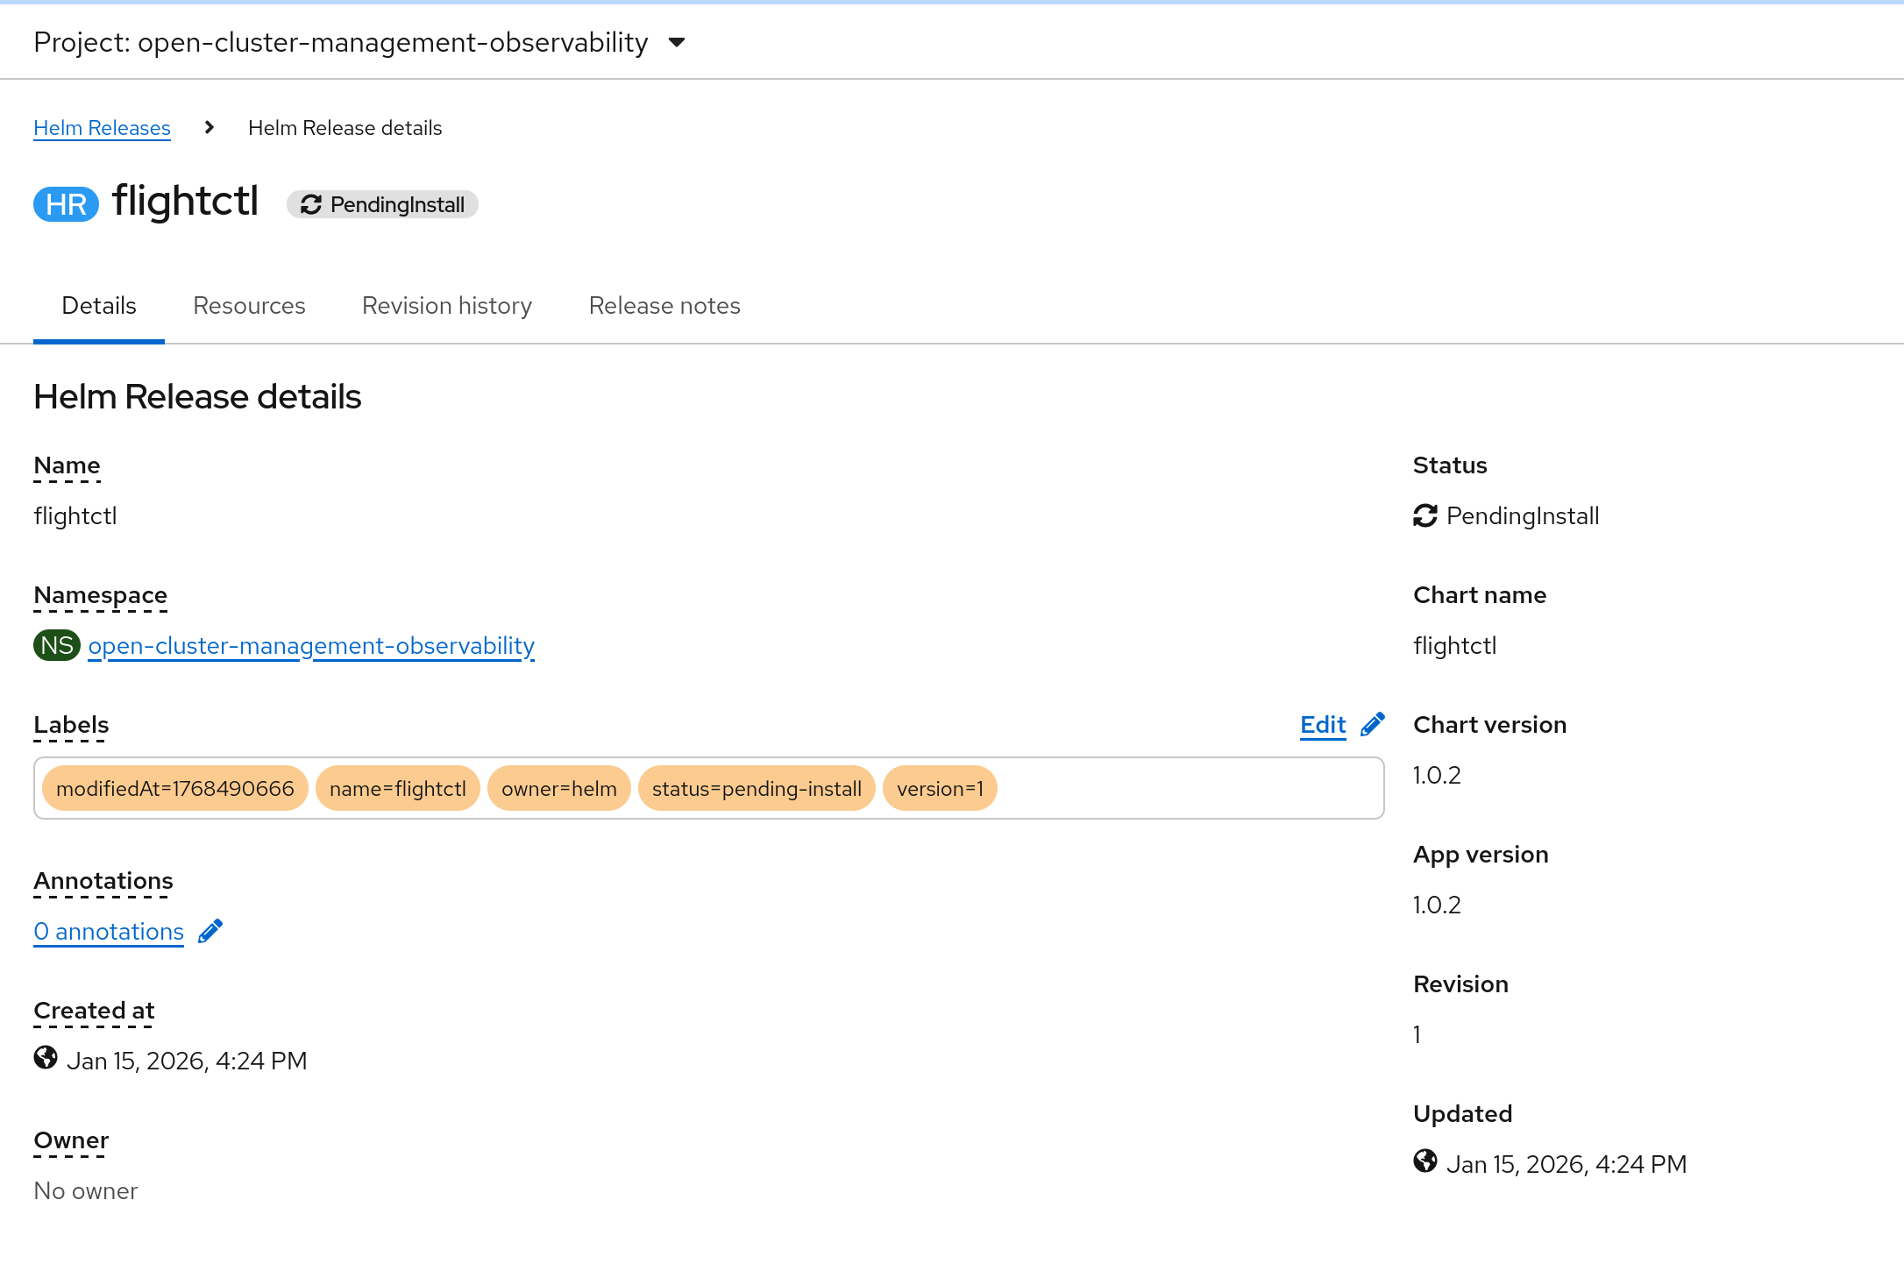This screenshot has height=1271, width=1904.
Task: Click the modifiedAt=1768490666 label chip
Action: pyautogui.click(x=174, y=789)
